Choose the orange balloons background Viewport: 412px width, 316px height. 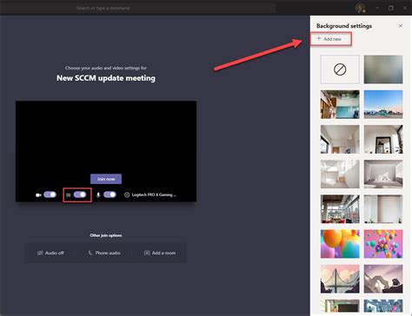coord(340,244)
